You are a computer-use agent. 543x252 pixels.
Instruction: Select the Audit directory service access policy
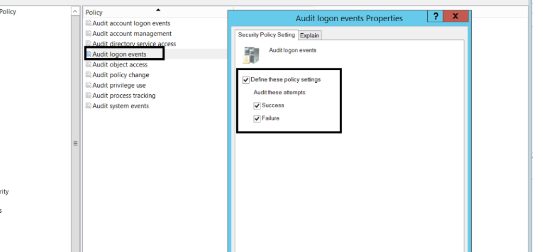[134, 44]
